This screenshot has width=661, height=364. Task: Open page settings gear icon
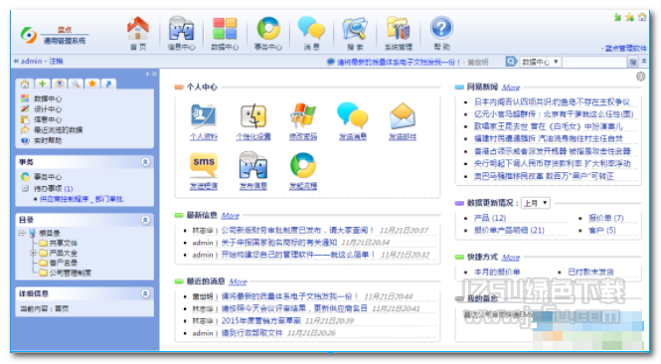[641, 77]
